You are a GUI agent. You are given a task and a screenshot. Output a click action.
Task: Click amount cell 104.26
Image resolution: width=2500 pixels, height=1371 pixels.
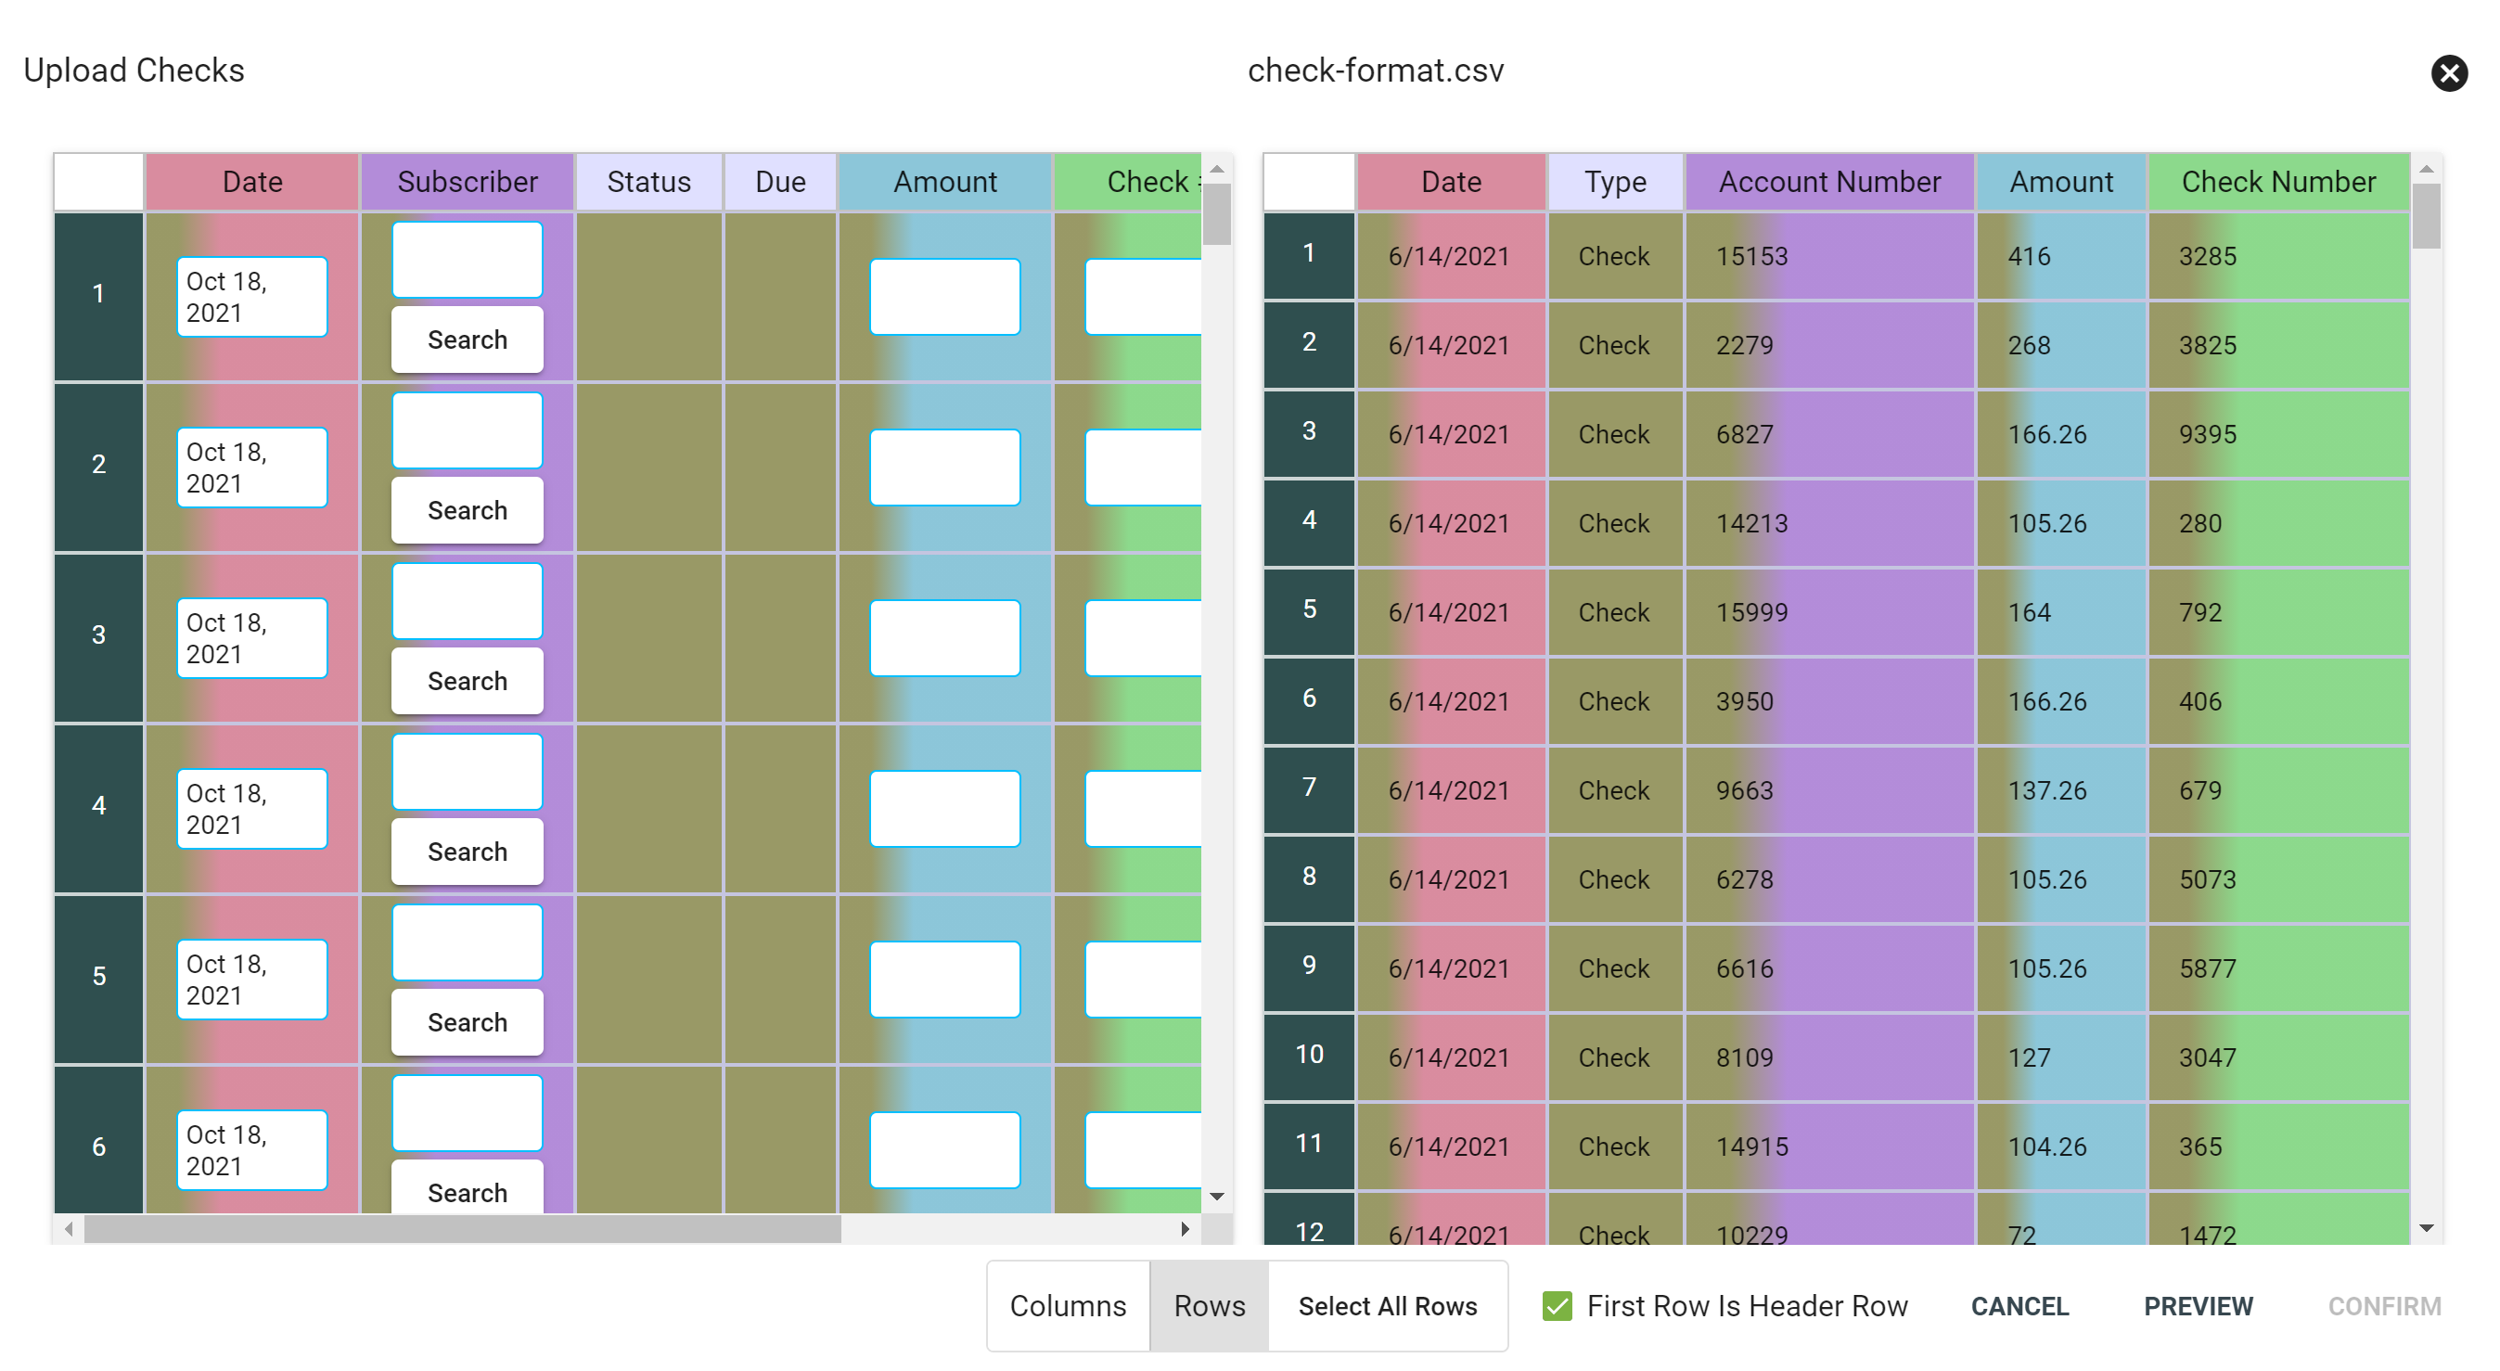[2060, 1146]
